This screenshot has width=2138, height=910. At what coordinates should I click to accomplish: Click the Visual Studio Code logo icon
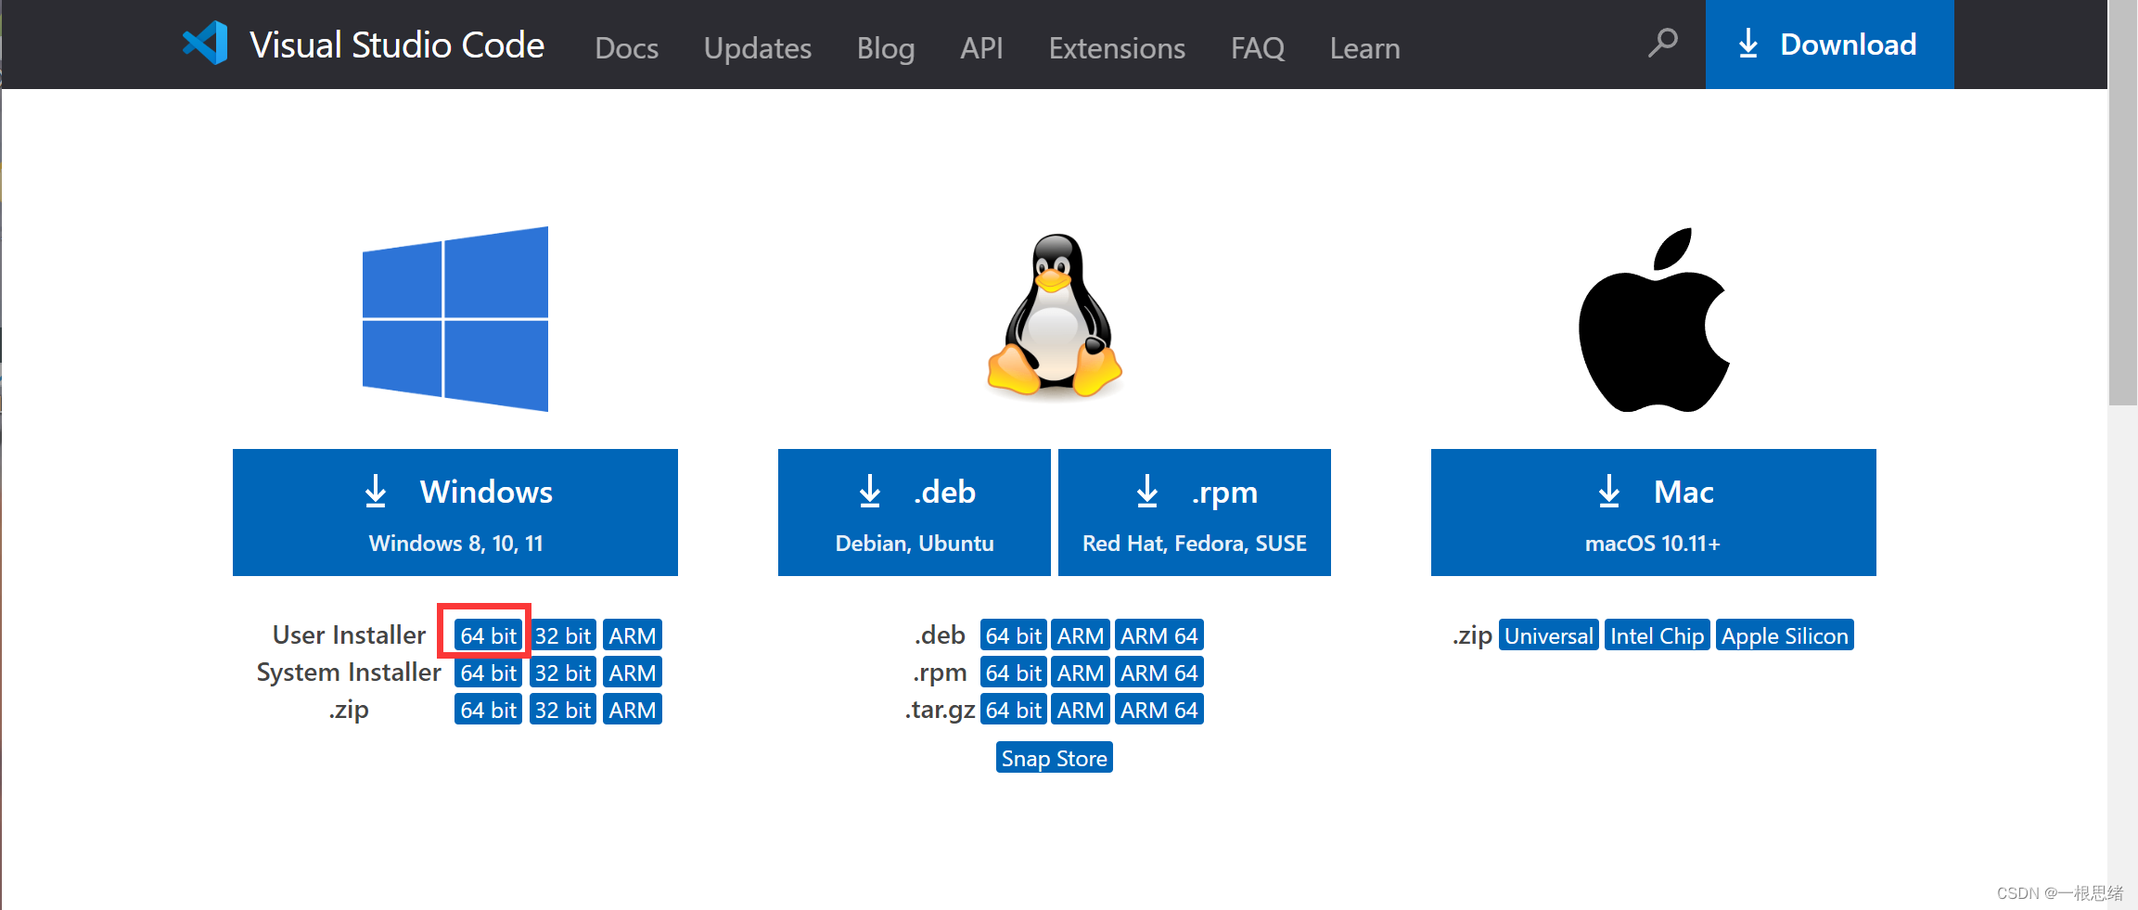pos(205,43)
